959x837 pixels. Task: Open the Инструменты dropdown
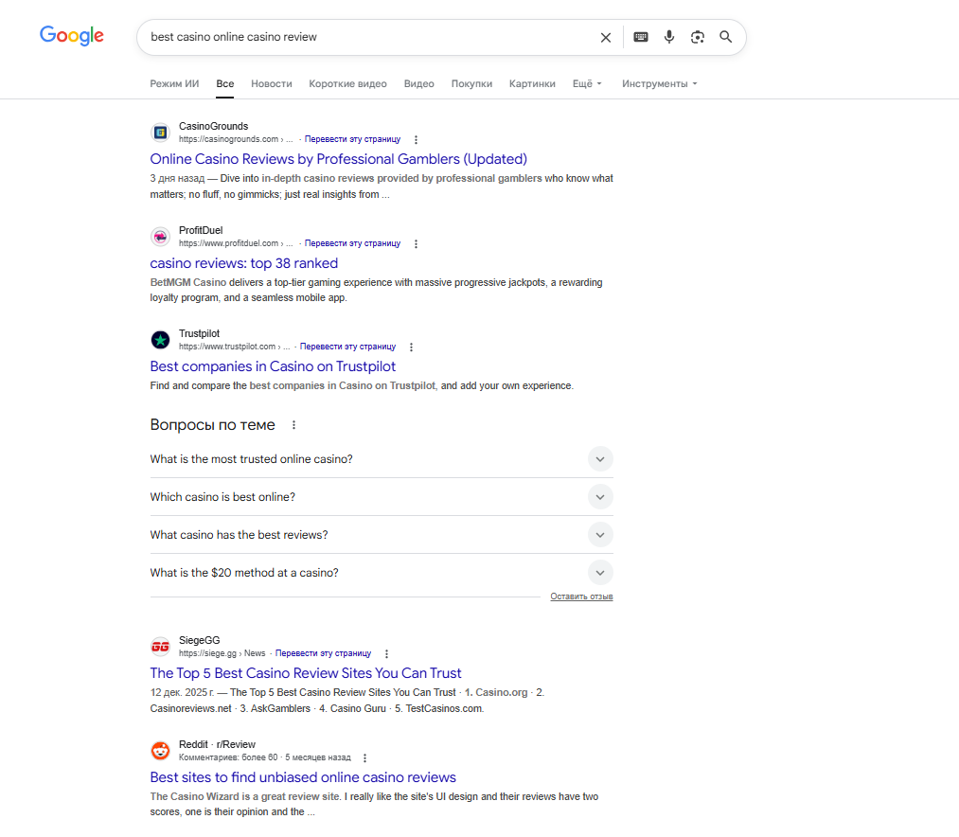pos(659,84)
